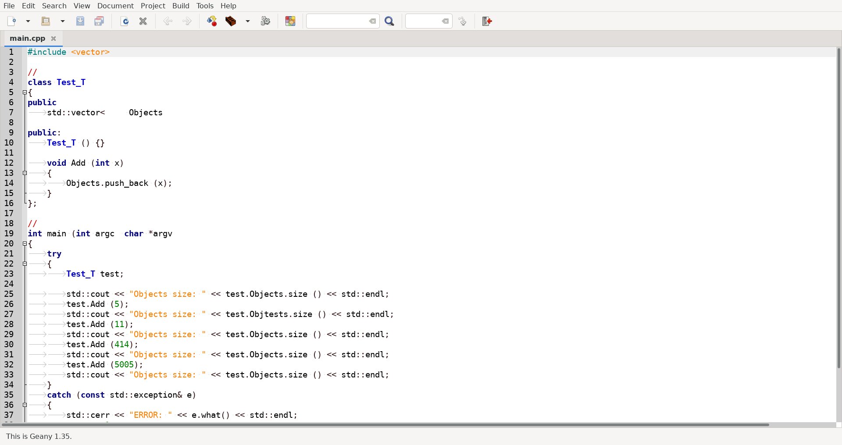
Task: Open the color chooser dialog
Action: pos(290,21)
